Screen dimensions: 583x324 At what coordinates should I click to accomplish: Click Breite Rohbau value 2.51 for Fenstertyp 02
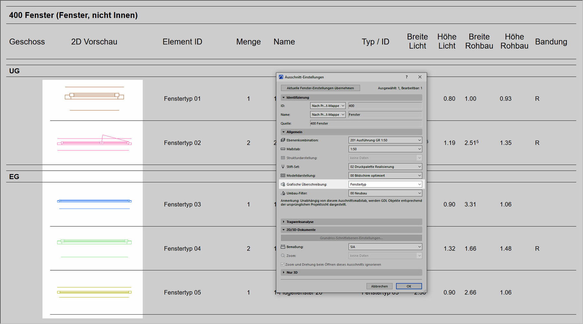[x=471, y=143]
